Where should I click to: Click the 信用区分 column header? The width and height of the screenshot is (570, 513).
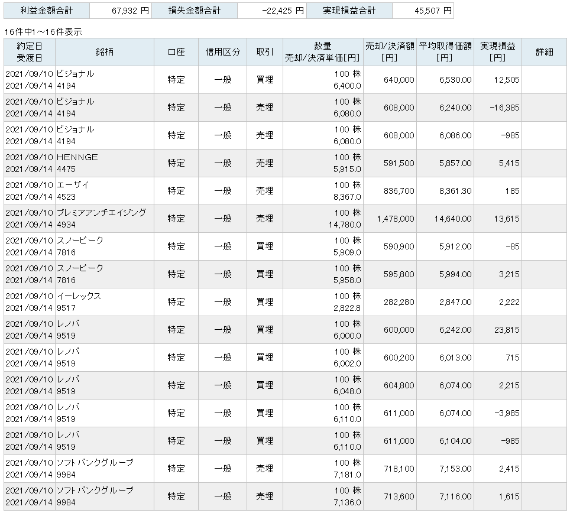pos(223,52)
